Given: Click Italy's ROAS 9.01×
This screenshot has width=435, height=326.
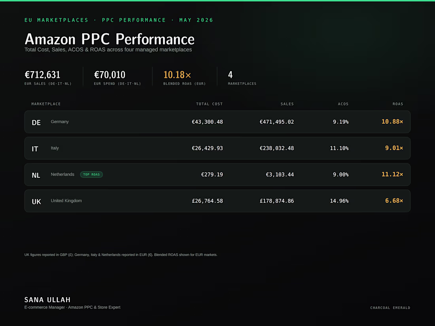Looking at the screenshot, I should point(394,148).
